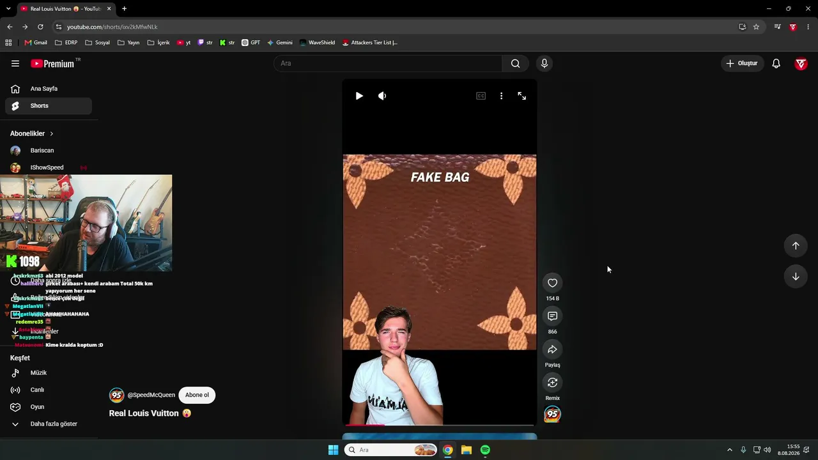This screenshot has width=818, height=460.
Task: Open the Oluştur create menu
Action: [x=743, y=63]
